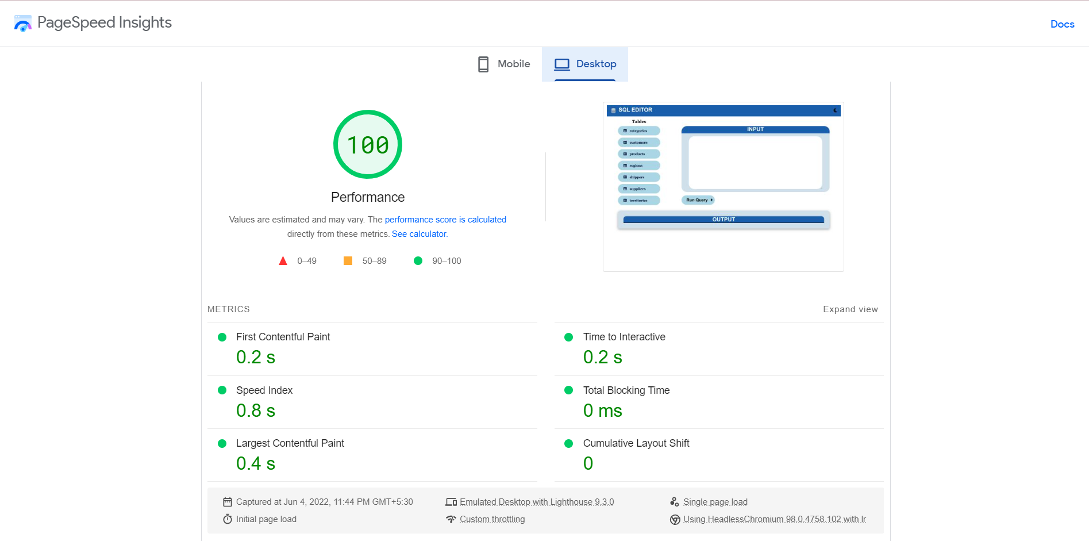Click the stopwatch icon next to Initial page load

[228, 519]
